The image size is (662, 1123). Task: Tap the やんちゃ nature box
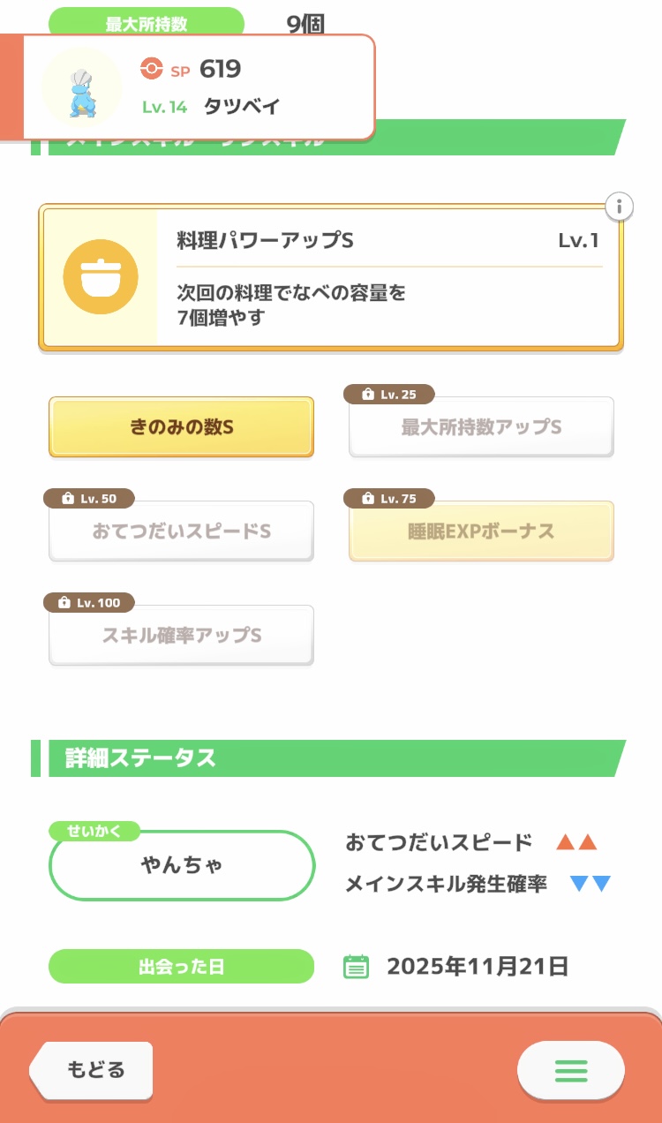[x=182, y=865]
